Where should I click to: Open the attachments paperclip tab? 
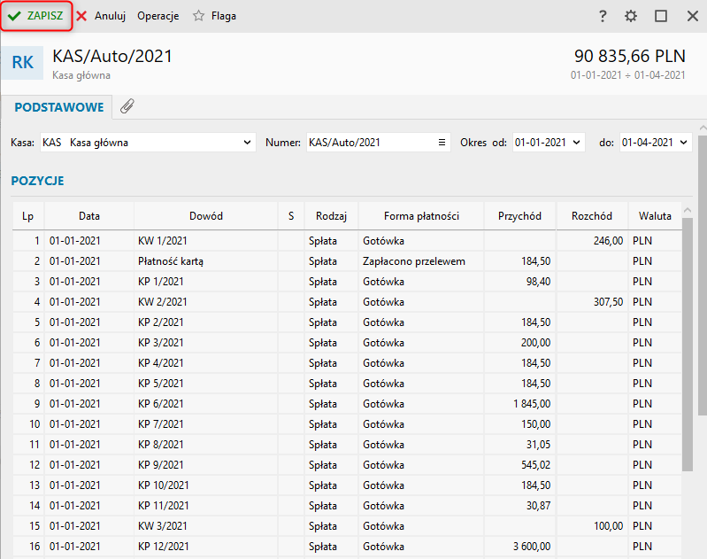(x=127, y=106)
